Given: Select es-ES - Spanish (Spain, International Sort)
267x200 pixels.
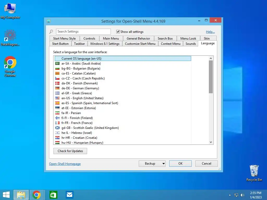Looking at the screenshot, I should pyautogui.click(x=123, y=103).
